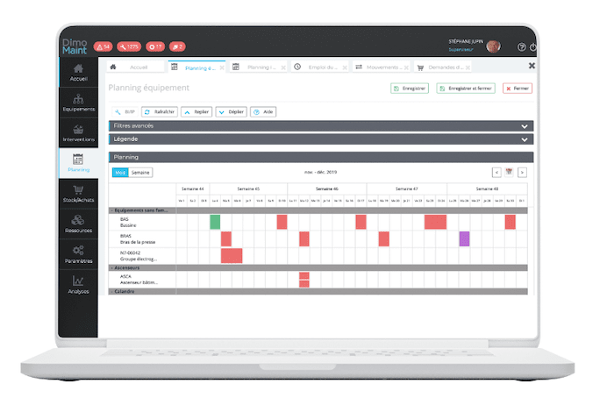Switch planning view to Semaine
This screenshot has width=607, height=412.
(140, 173)
